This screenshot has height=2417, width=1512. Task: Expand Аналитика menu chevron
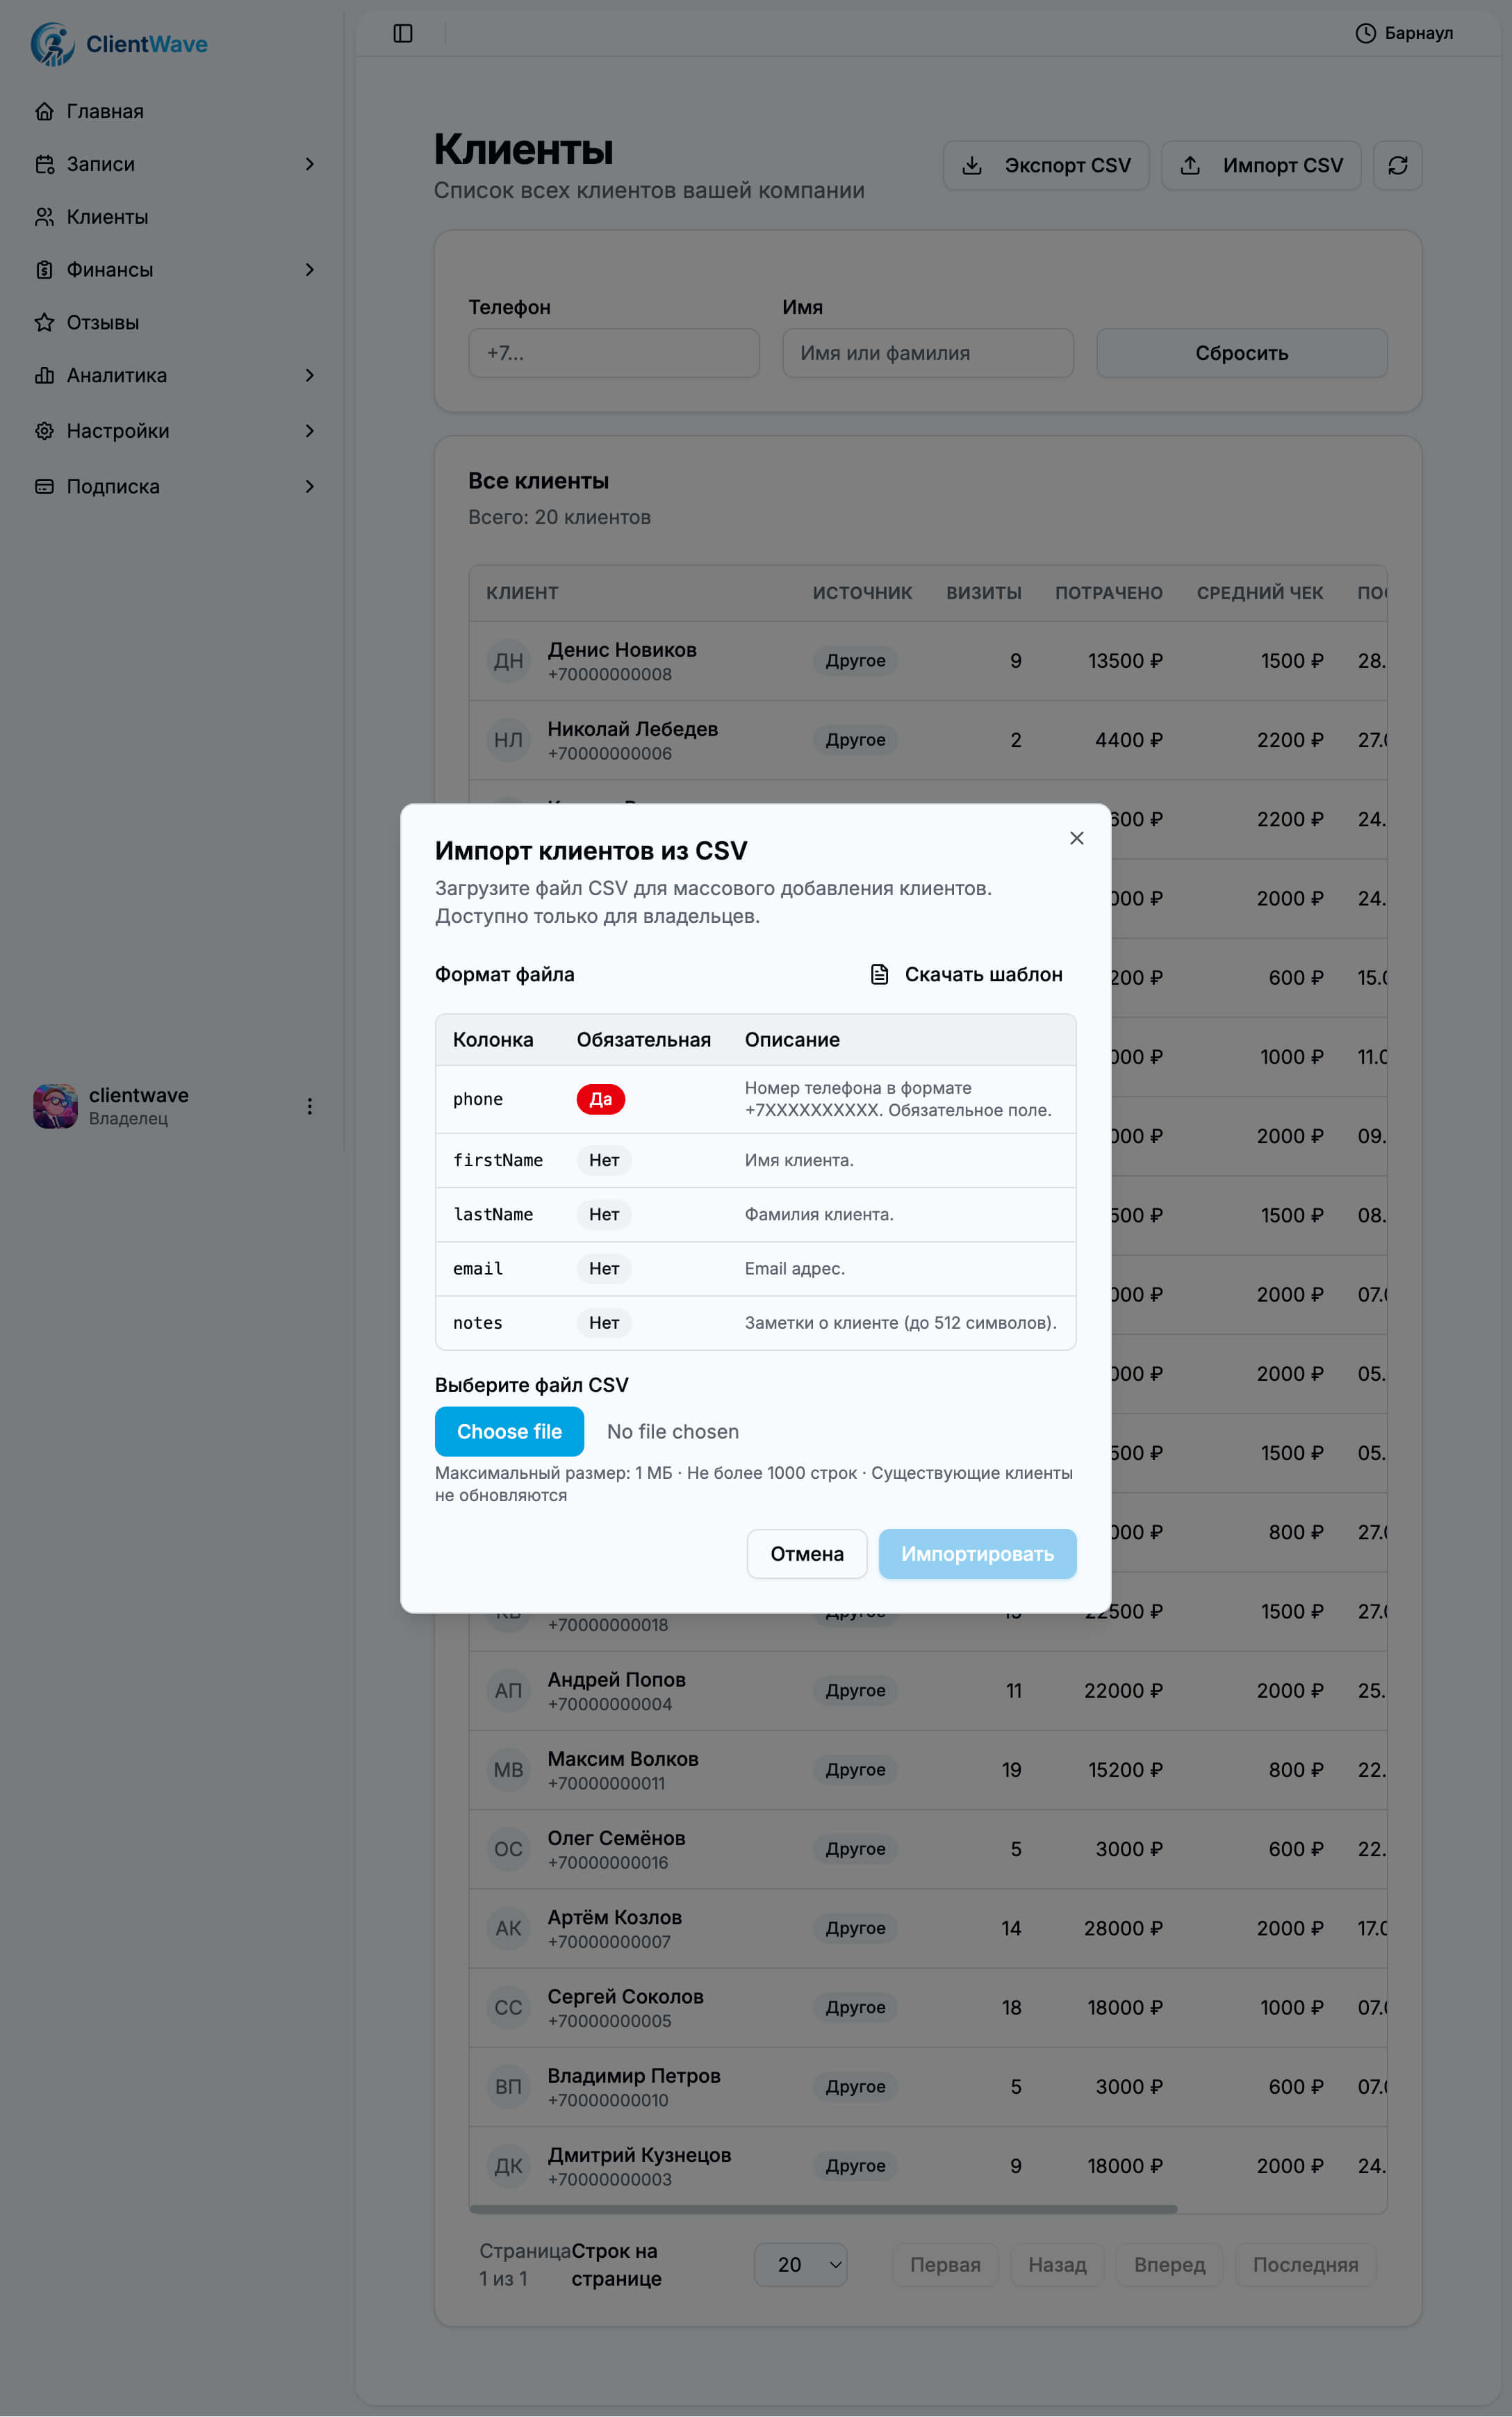309,375
